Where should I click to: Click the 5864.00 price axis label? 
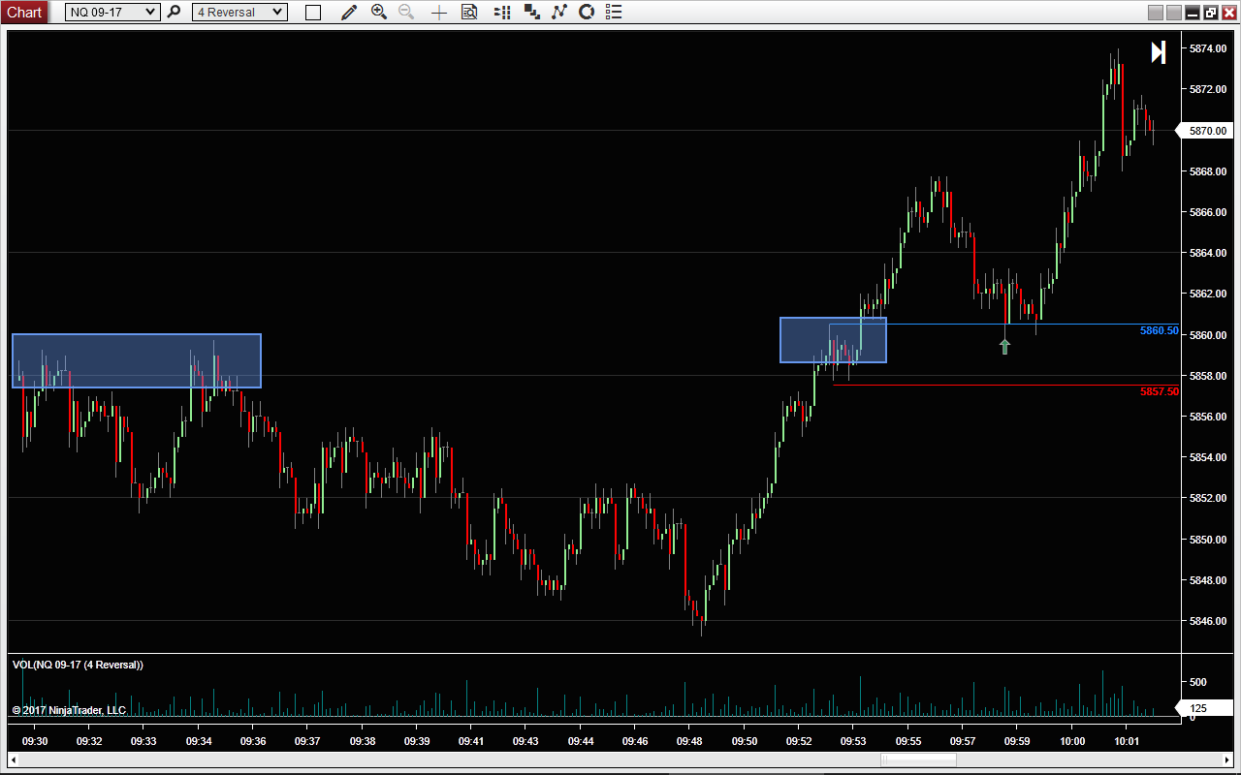1208,253
